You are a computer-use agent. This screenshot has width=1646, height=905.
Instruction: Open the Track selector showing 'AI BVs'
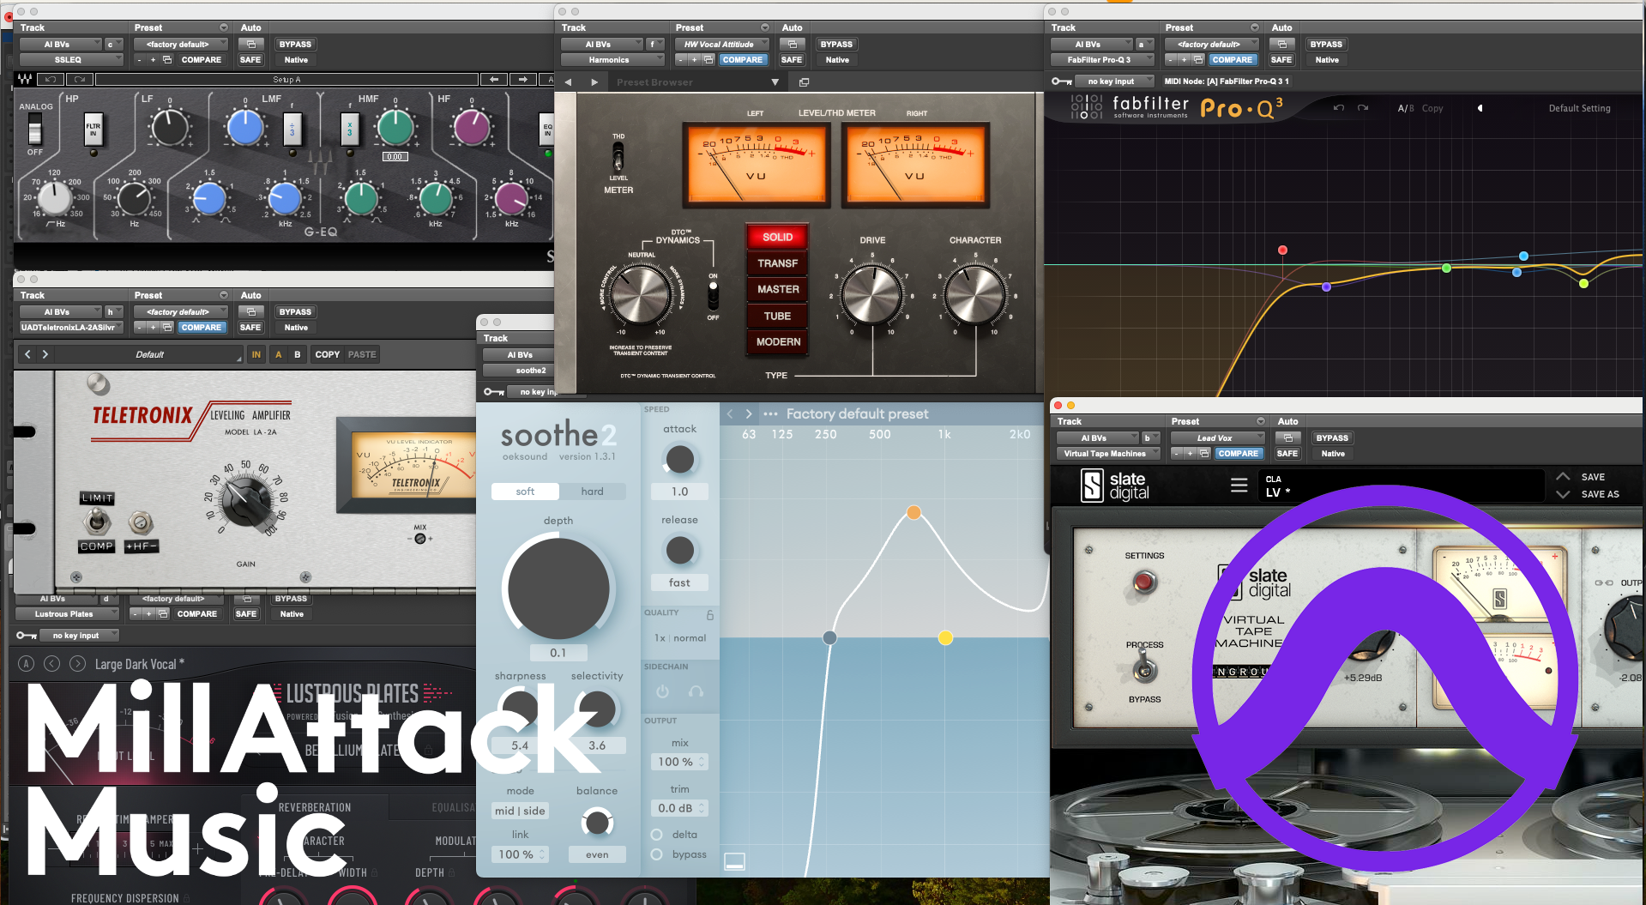point(60,44)
